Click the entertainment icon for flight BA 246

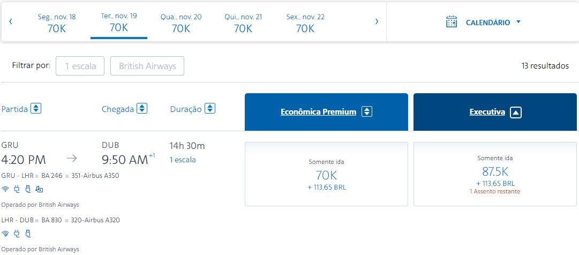pyautogui.click(x=39, y=189)
